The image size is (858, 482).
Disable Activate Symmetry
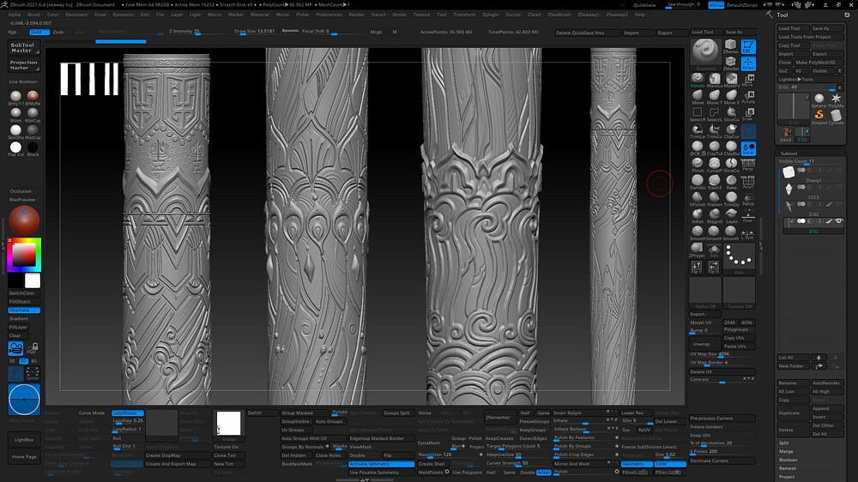382,464
